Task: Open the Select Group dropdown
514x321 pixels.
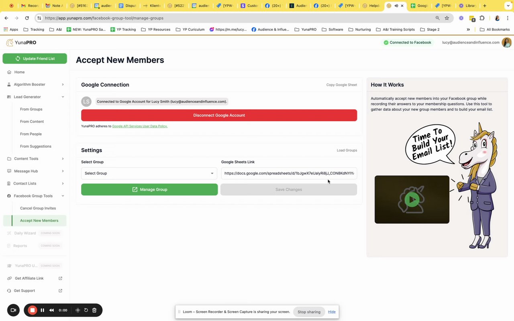Action: (149, 173)
